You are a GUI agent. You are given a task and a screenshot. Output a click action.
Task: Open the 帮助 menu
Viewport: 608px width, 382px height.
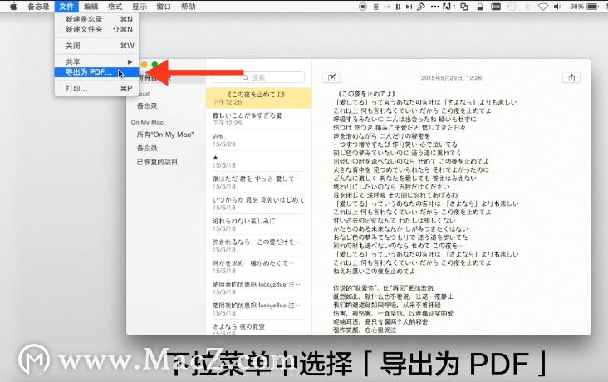(188, 6)
